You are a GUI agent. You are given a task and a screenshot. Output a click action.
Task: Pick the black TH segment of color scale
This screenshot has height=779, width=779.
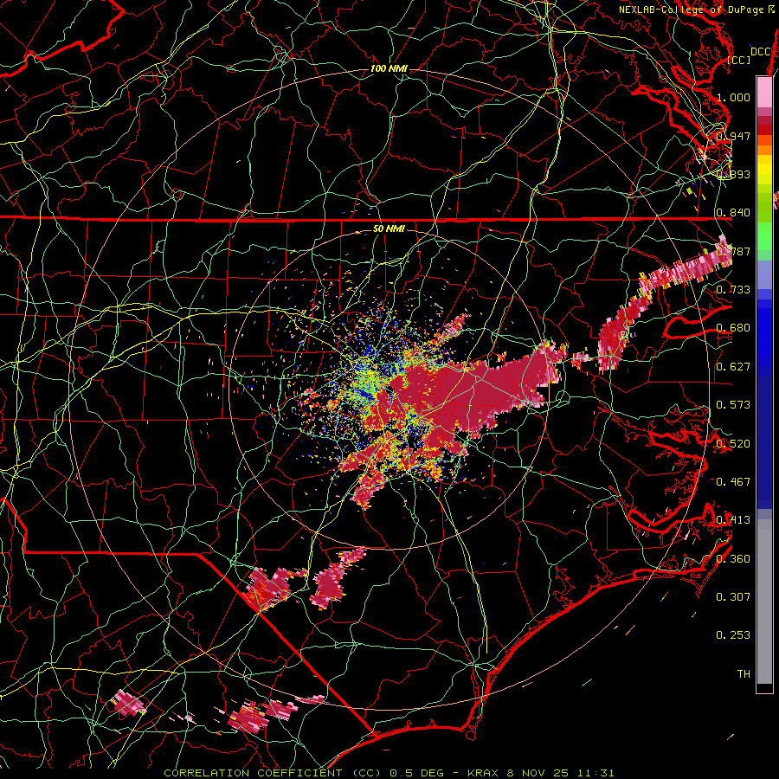[764, 687]
